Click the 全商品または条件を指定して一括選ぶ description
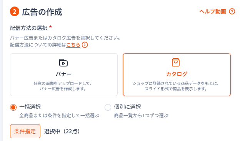Viewport: 243px width, 141px height. 59,116
